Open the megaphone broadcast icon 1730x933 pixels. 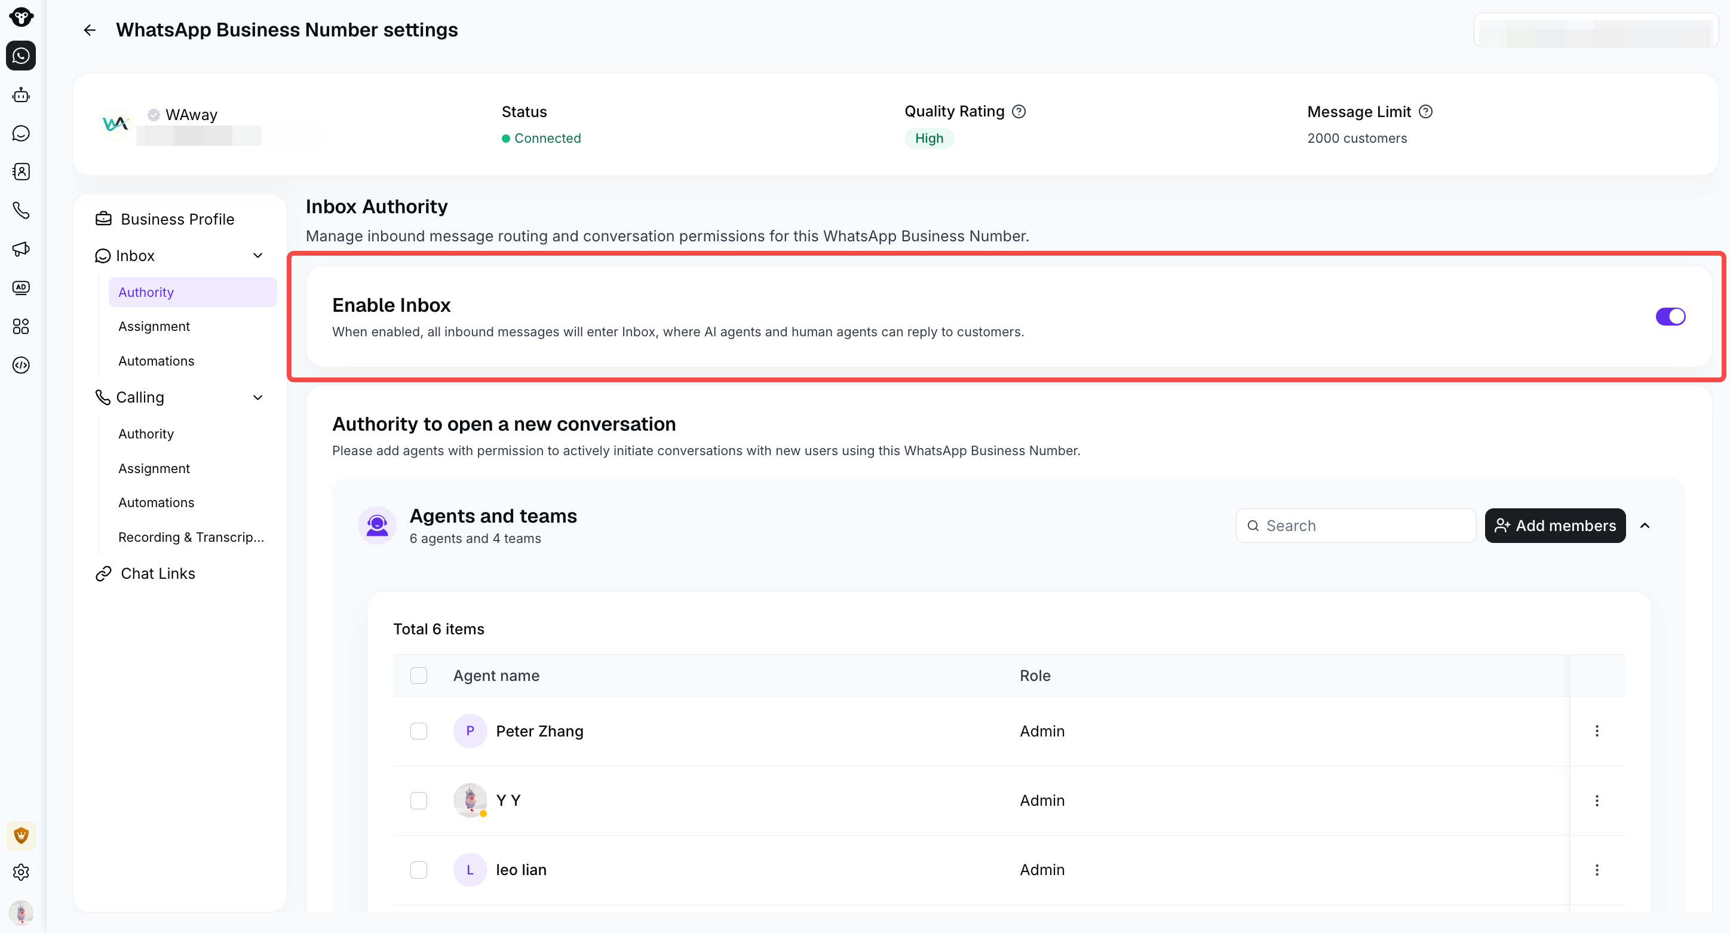21,249
